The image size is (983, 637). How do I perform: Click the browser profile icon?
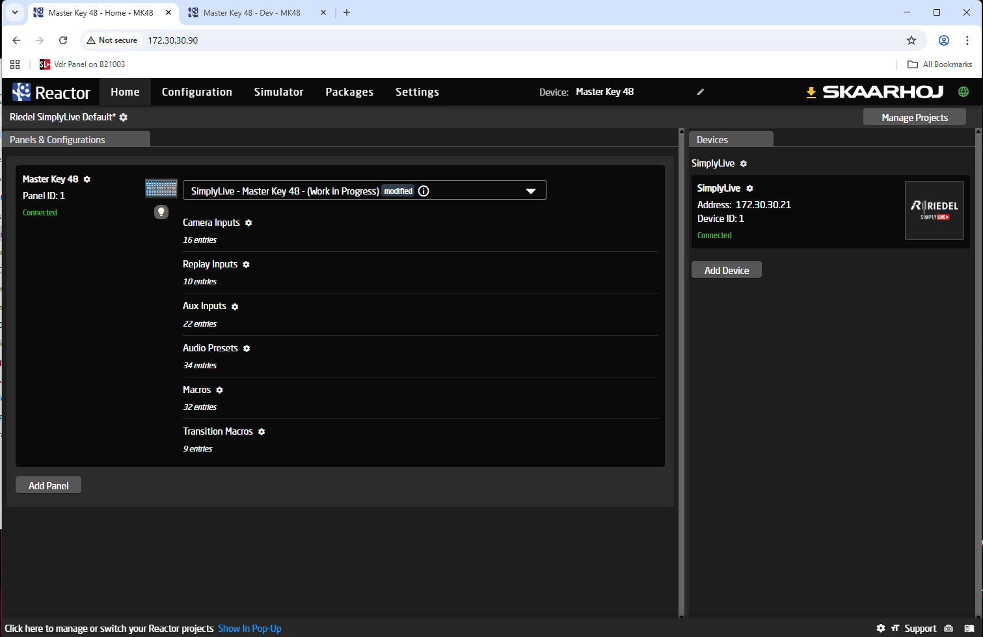click(x=944, y=40)
